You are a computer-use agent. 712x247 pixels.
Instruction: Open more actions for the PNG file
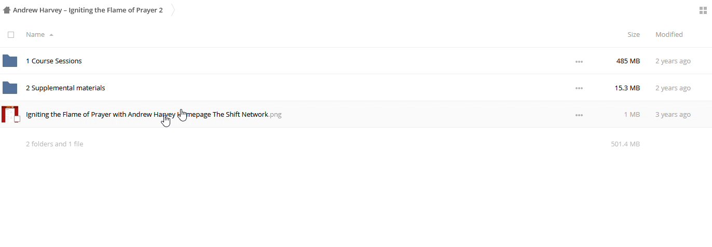click(x=579, y=115)
